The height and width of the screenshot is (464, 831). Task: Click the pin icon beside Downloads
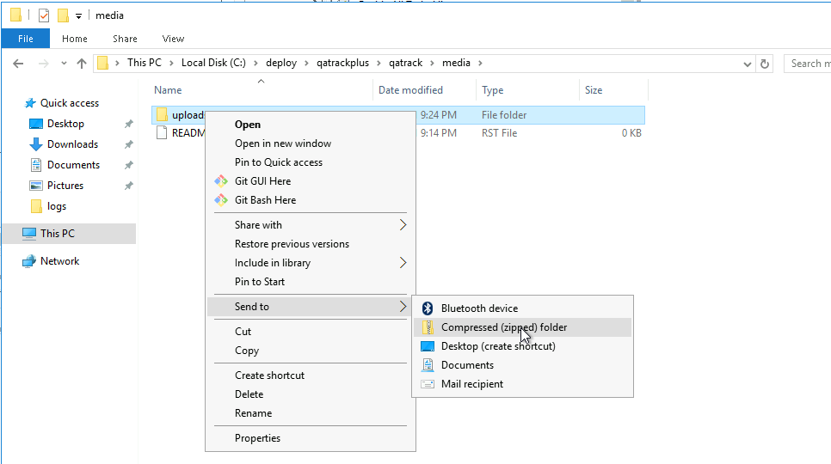(x=129, y=144)
